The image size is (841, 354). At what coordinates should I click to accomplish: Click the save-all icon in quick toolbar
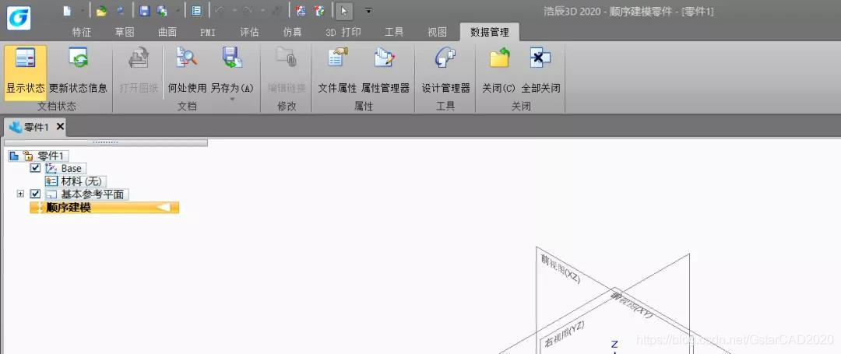pyautogui.click(x=161, y=11)
